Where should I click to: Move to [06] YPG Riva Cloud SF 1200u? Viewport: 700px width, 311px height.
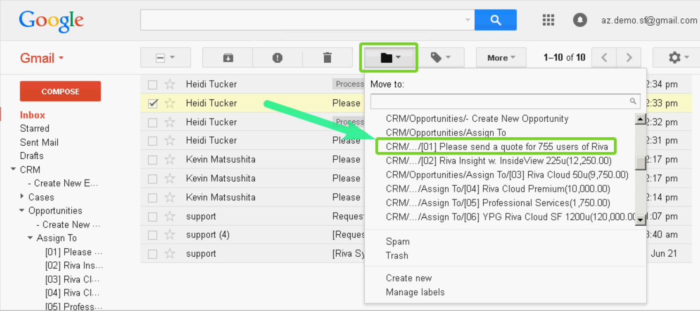[x=510, y=217]
